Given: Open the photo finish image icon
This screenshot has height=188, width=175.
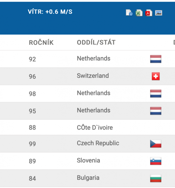Looking at the screenshot, I should [158, 13].
